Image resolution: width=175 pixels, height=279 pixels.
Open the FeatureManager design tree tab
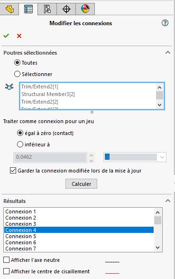point(9,9)
